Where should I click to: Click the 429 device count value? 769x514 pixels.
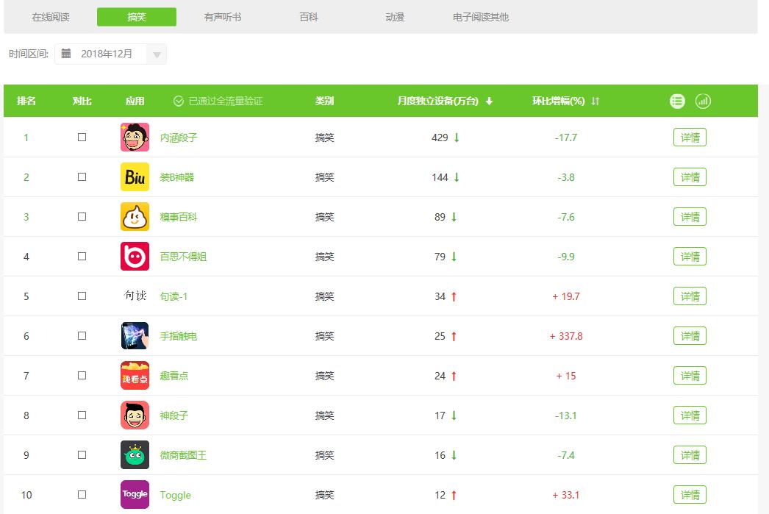[440, 138]
